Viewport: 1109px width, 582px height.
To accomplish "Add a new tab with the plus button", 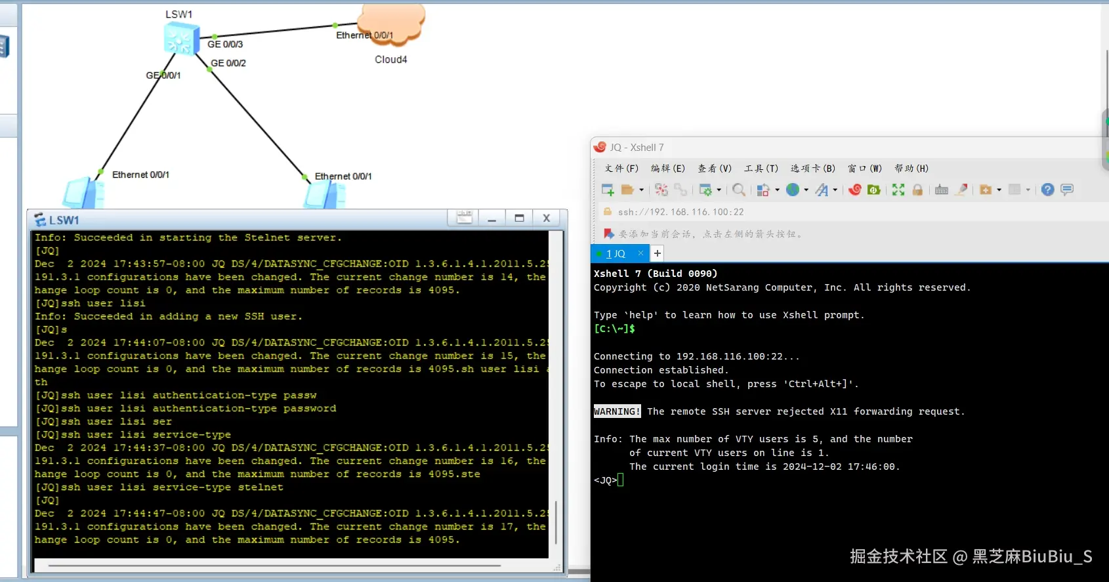I will point(657,253).
